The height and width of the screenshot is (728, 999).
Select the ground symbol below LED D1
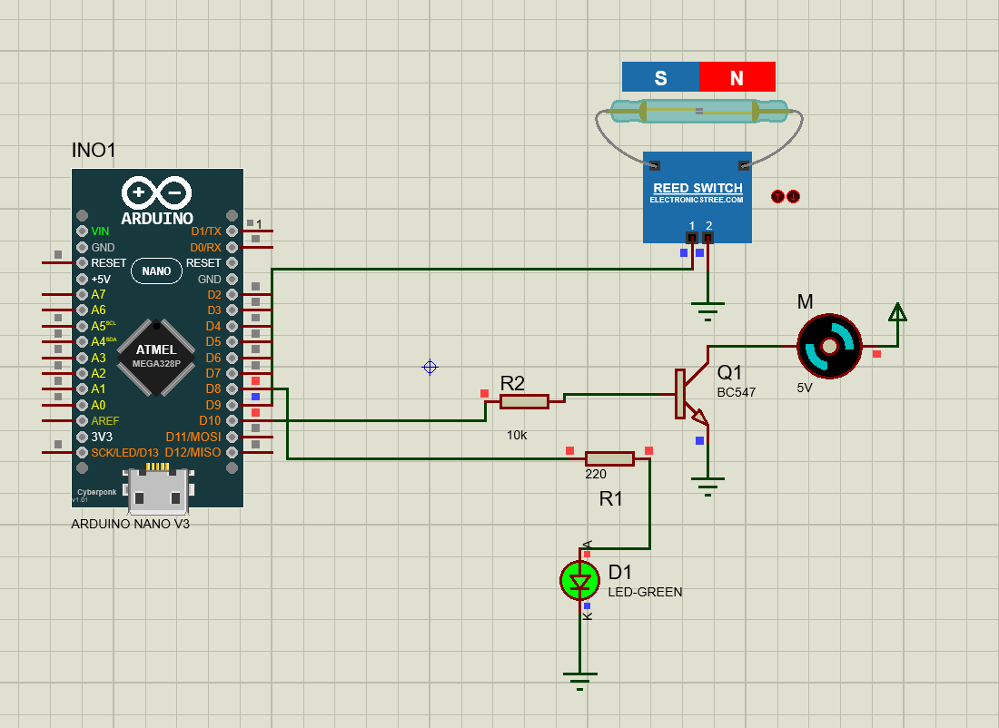click(x=579, y=681)
